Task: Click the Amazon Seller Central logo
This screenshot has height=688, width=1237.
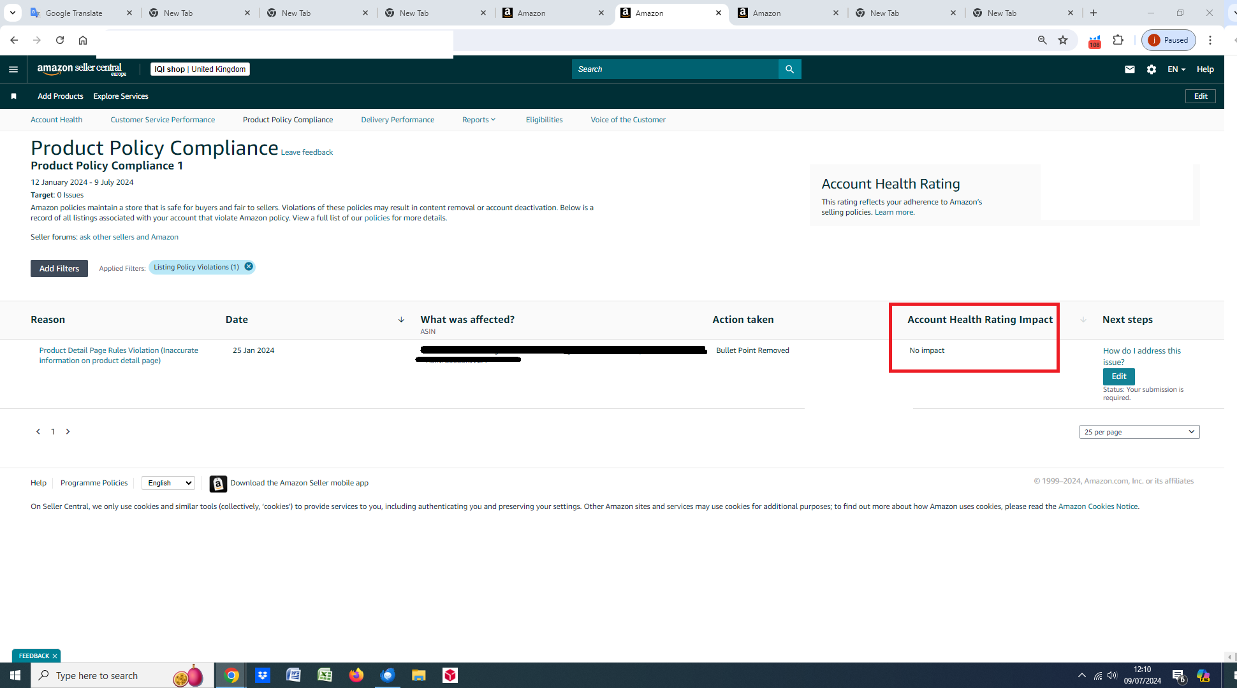Action: (82, 69)
